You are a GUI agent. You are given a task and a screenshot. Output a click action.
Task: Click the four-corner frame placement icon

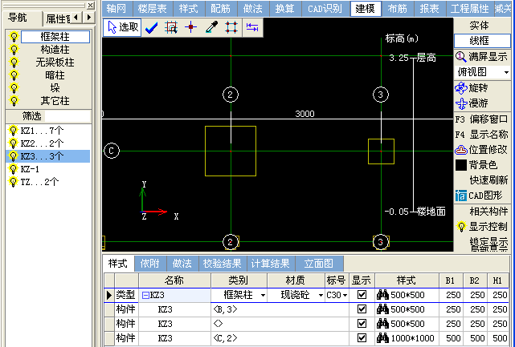pos(231,27)
